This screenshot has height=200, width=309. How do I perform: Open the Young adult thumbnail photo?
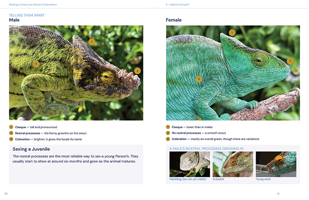click(276, 164)
